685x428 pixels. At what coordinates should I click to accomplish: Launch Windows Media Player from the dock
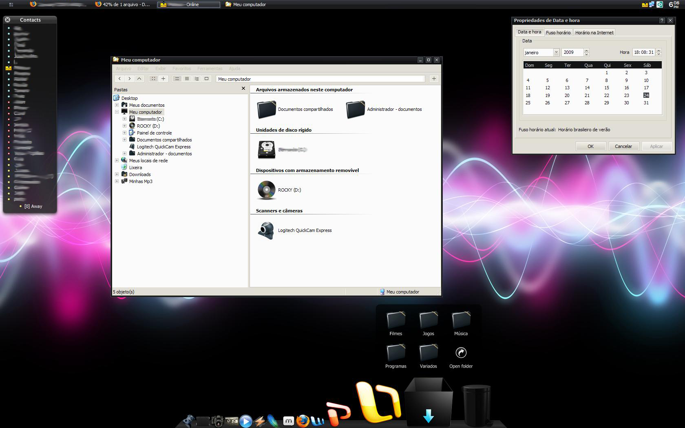(x=245, y=421)
